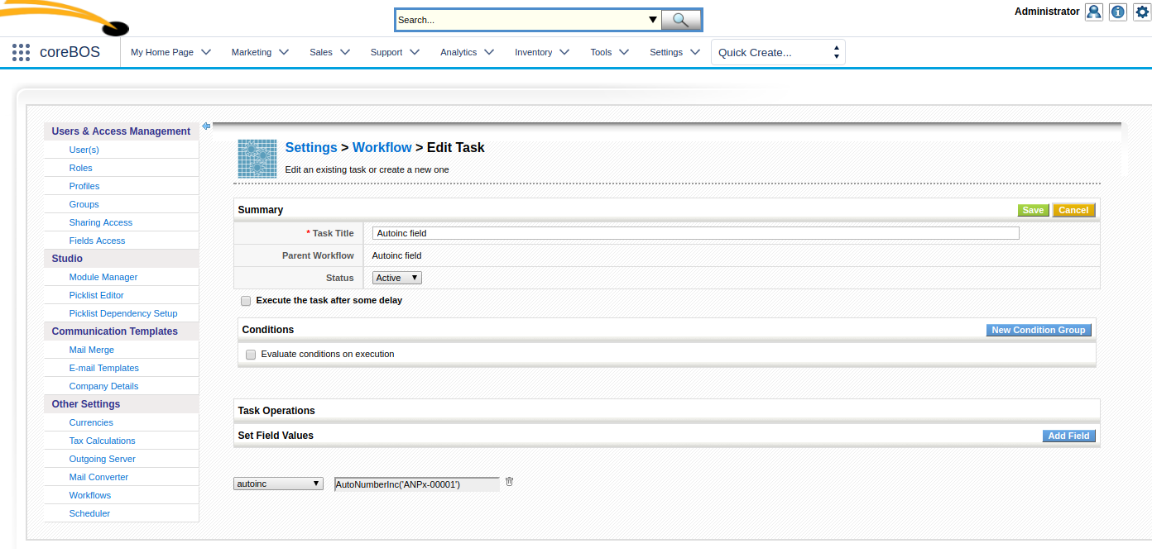Click the Workflow module icon beside breadcrumb

click(257, 159)
